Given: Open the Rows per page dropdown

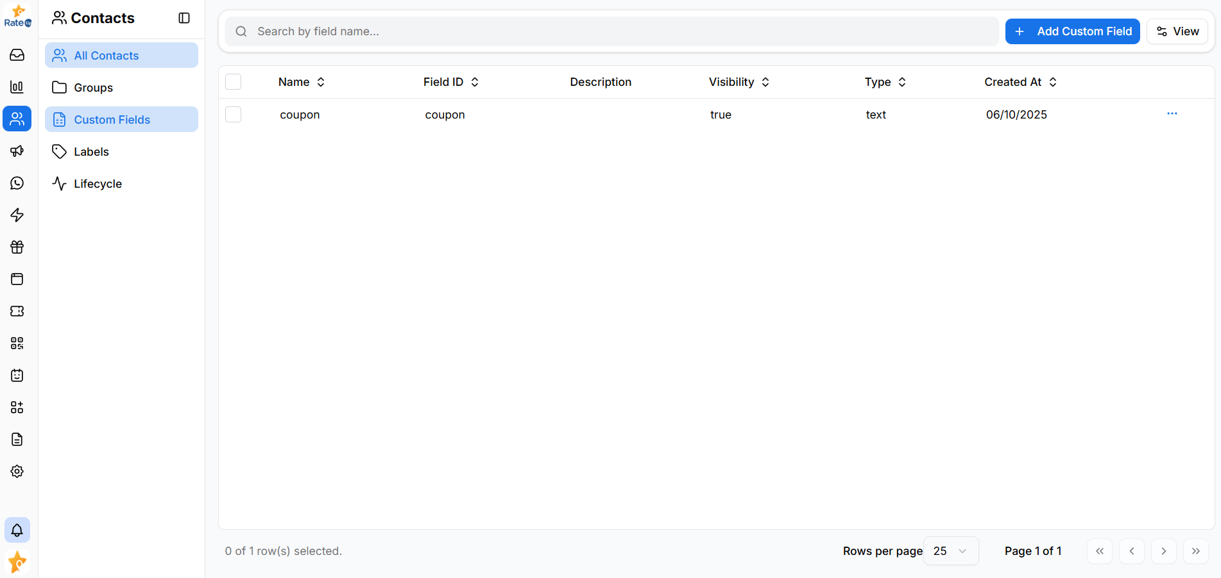Looking at the screenshot, I should (951, 550).
